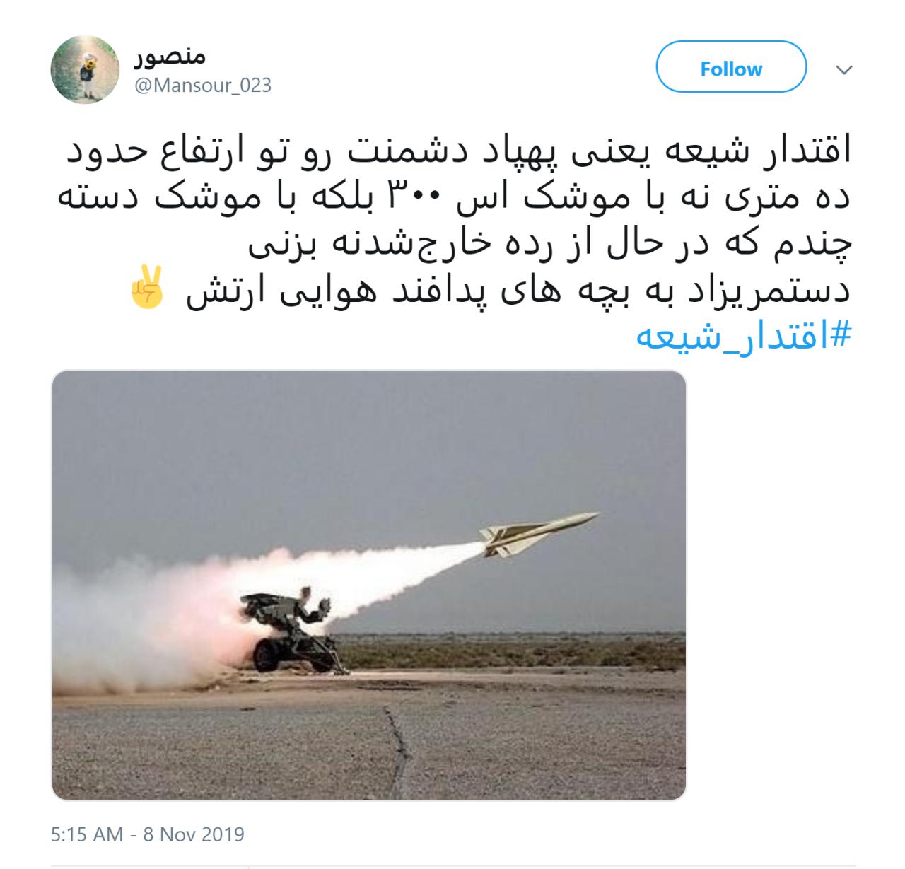The height and width of the screenshot is (869, 905).
Task: Visit the @Mansour_023 handle link
Action: point(202,86)
